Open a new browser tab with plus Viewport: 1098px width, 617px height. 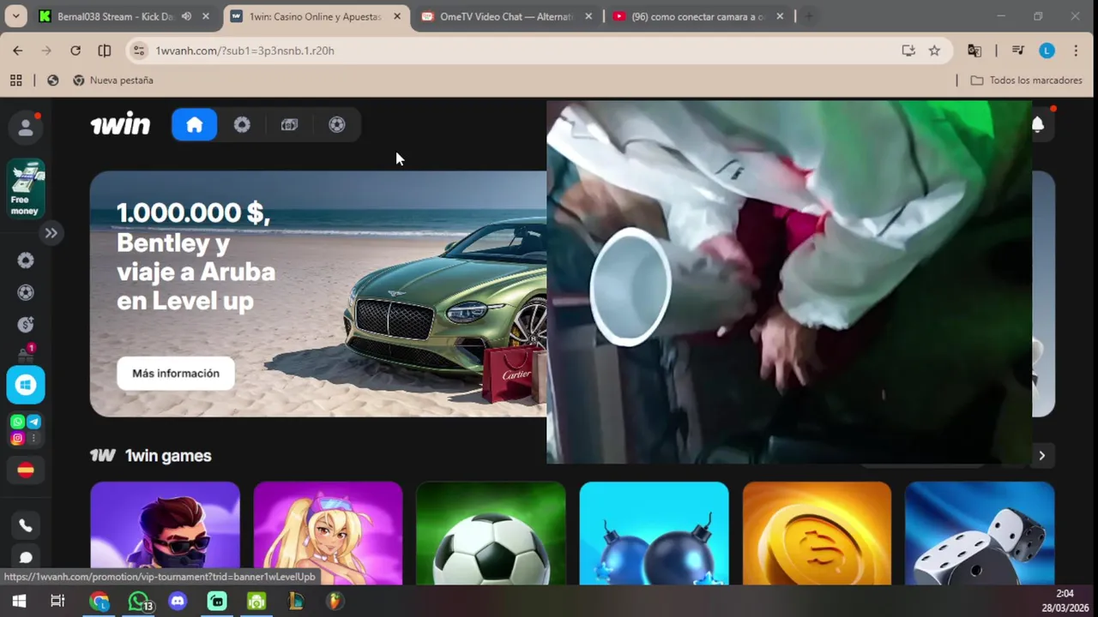(808, 16)
